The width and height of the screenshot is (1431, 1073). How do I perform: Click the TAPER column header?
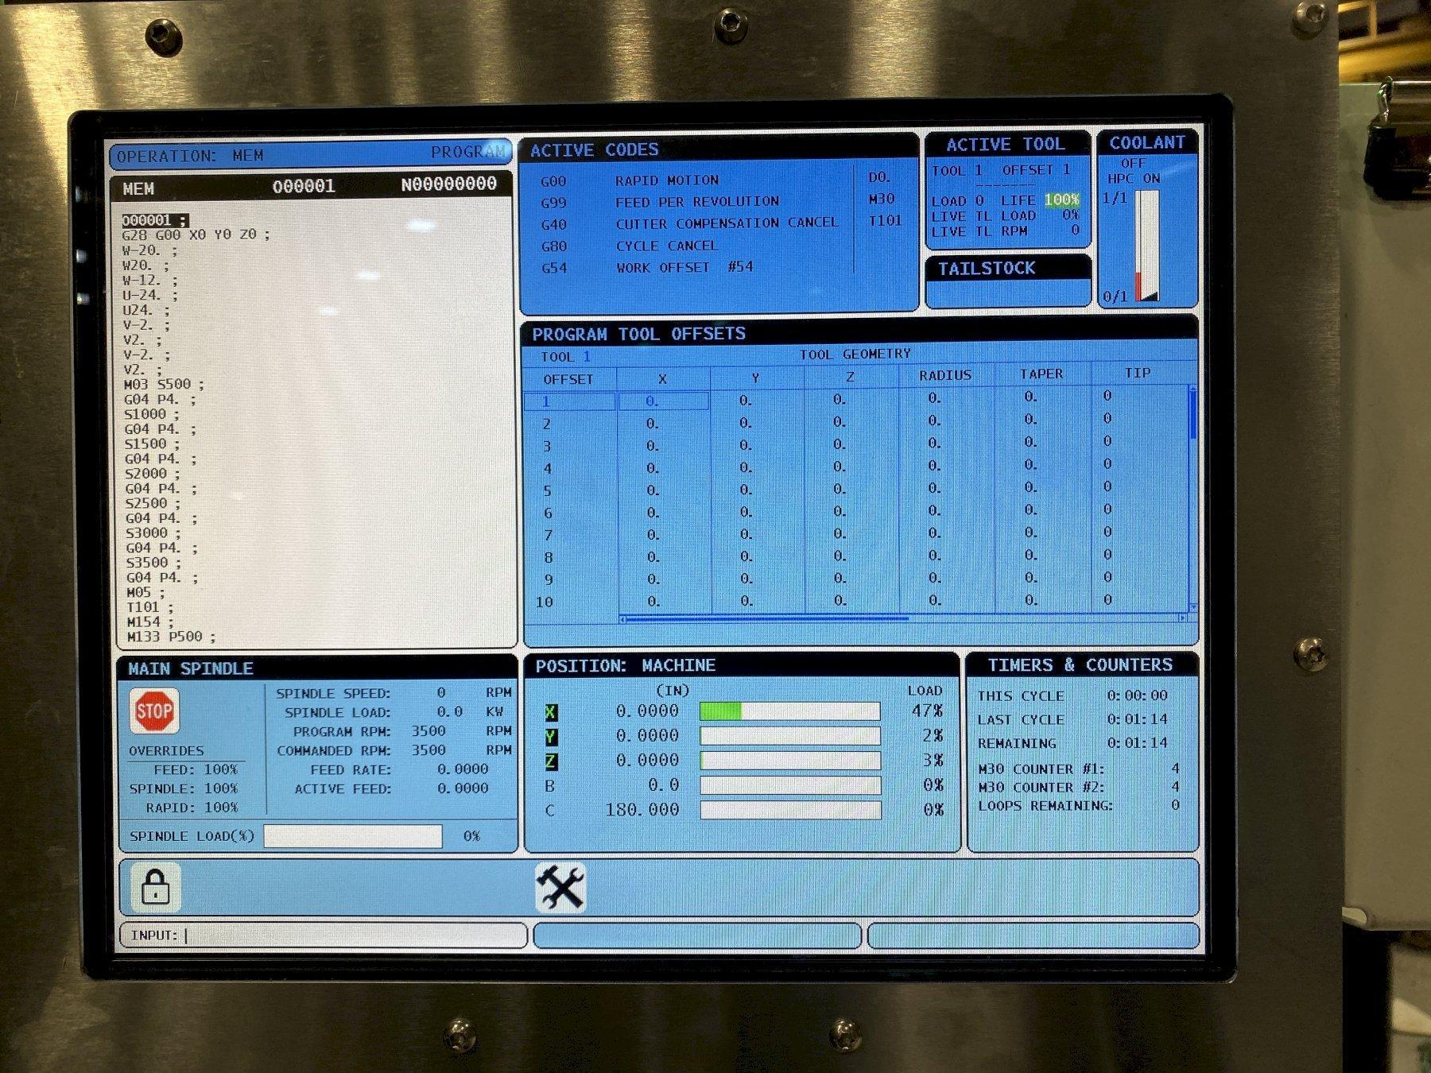coord(1041,374)
